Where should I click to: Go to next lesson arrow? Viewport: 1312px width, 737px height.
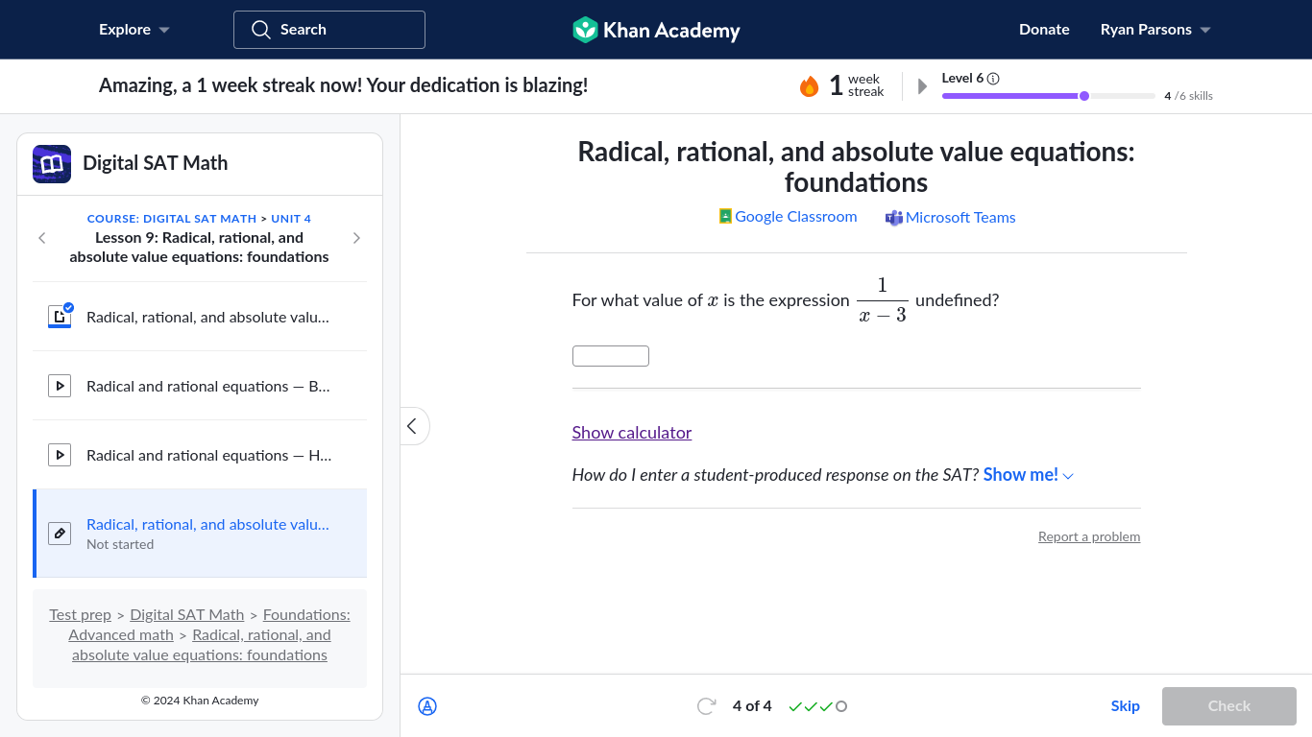[356, 238]
